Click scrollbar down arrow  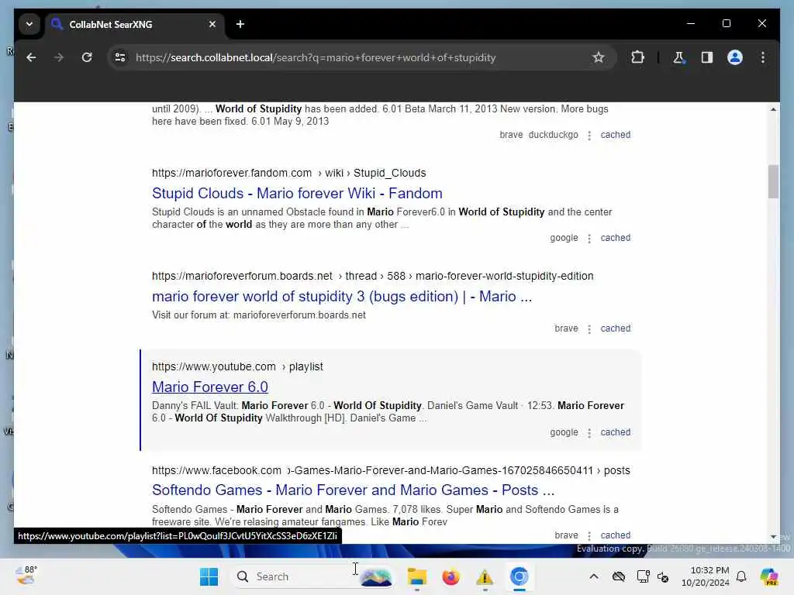pyautogui.click(x=773, y=536)
